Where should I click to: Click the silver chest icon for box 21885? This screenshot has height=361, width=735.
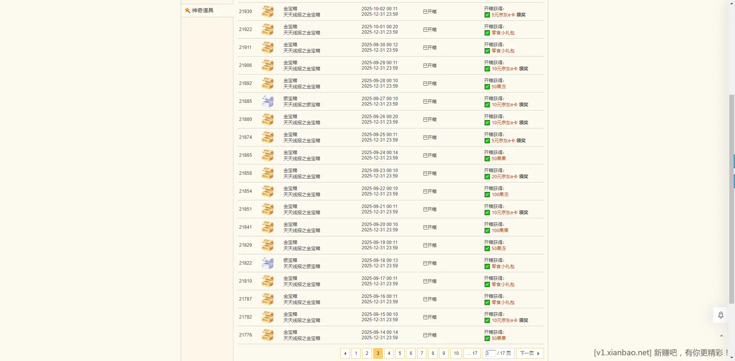coord(268,101)
